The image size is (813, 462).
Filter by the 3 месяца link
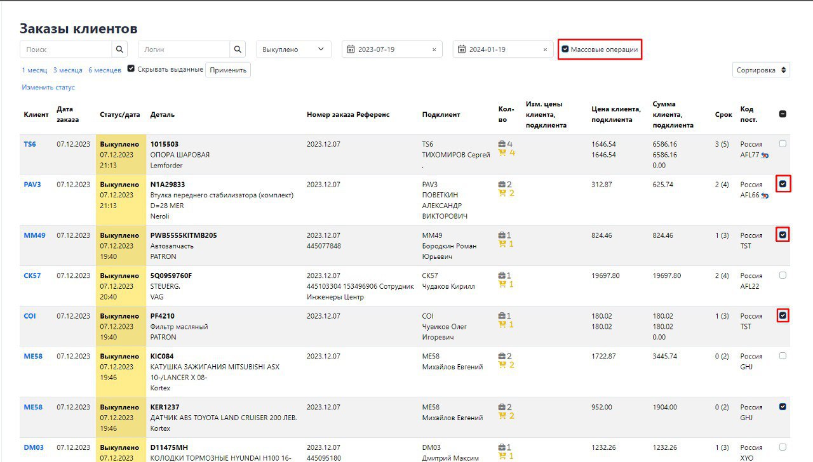[x=68, y=70]
